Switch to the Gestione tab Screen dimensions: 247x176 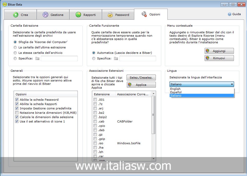[x=53, y=15]
